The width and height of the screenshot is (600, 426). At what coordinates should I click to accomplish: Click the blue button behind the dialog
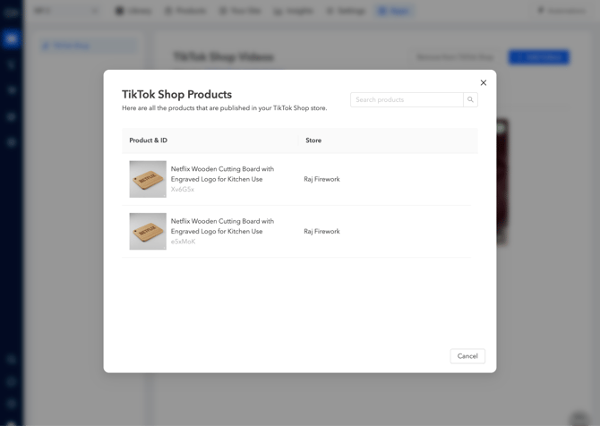[x=538, y=57]
